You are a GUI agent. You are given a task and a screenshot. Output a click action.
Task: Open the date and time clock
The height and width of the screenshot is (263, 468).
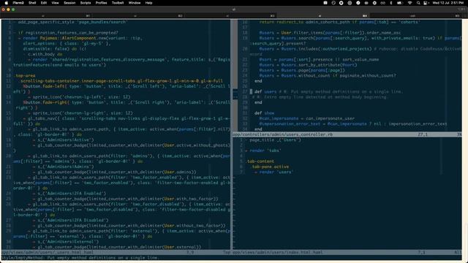(448, 3)
